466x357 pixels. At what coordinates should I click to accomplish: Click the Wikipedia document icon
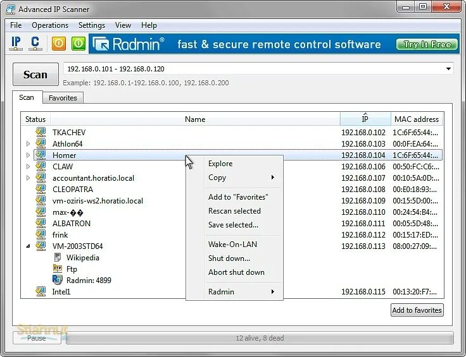point(58,257)
